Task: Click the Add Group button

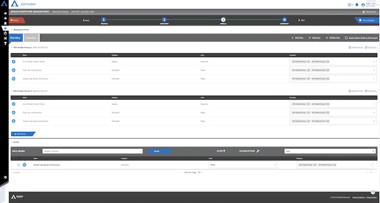Action: coord(23,134)
